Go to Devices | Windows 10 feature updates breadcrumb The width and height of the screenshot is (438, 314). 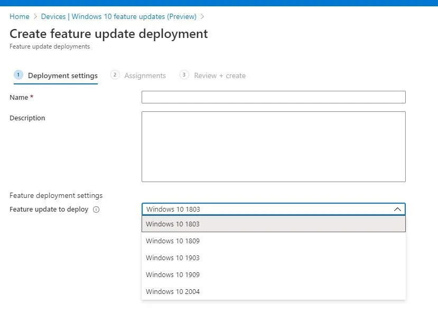(119, 16)
